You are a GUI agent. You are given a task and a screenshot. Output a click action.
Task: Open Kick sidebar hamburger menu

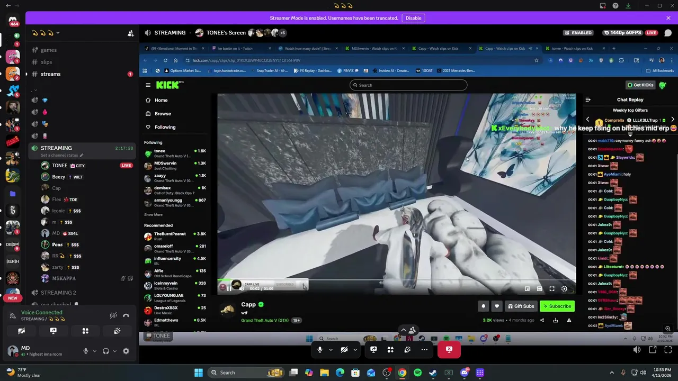(148, 85)
